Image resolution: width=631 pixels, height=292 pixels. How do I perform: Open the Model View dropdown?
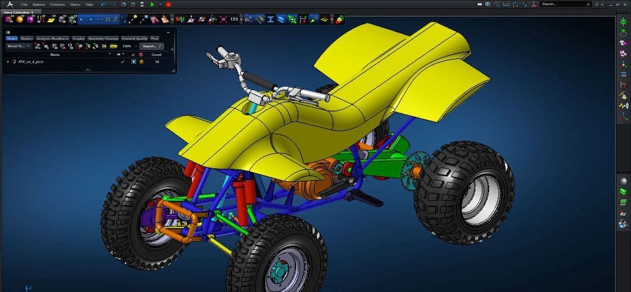(19, 46)
